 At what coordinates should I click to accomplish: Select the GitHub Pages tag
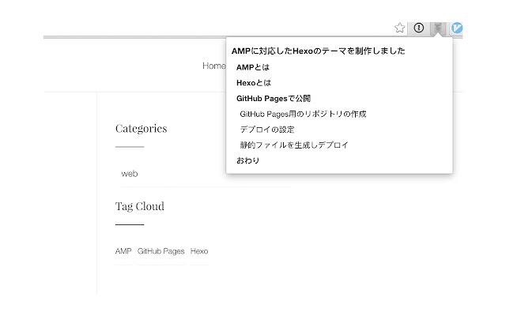point(160,251)
